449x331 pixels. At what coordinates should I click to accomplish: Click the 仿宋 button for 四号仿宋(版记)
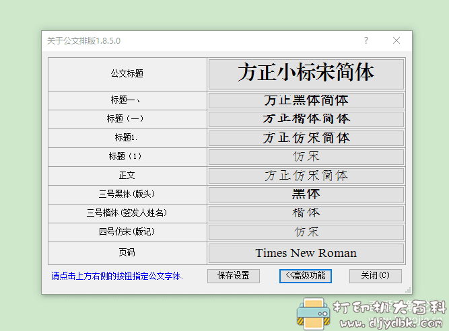[x=306, y=232]
